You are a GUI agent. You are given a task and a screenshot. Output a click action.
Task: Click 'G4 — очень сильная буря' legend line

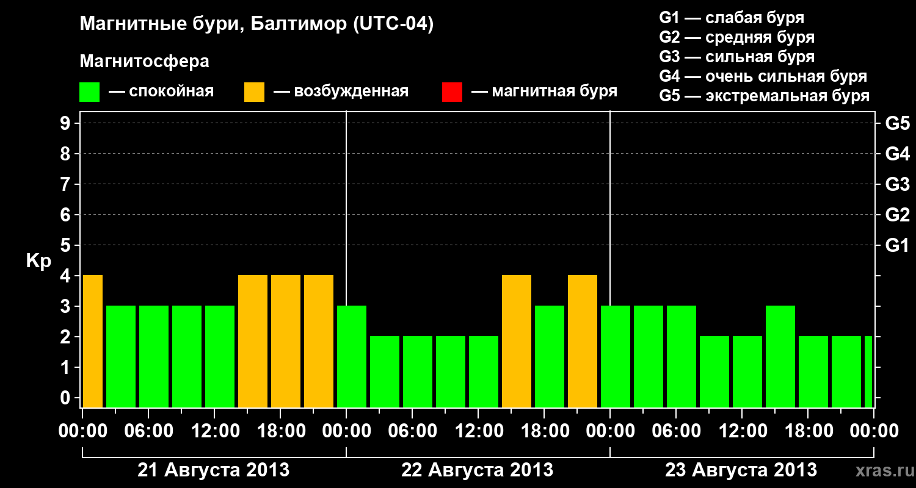[x=763, y=76]
